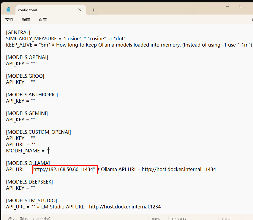Open the Notepad settings gear icon

click(x=252, y=20)
